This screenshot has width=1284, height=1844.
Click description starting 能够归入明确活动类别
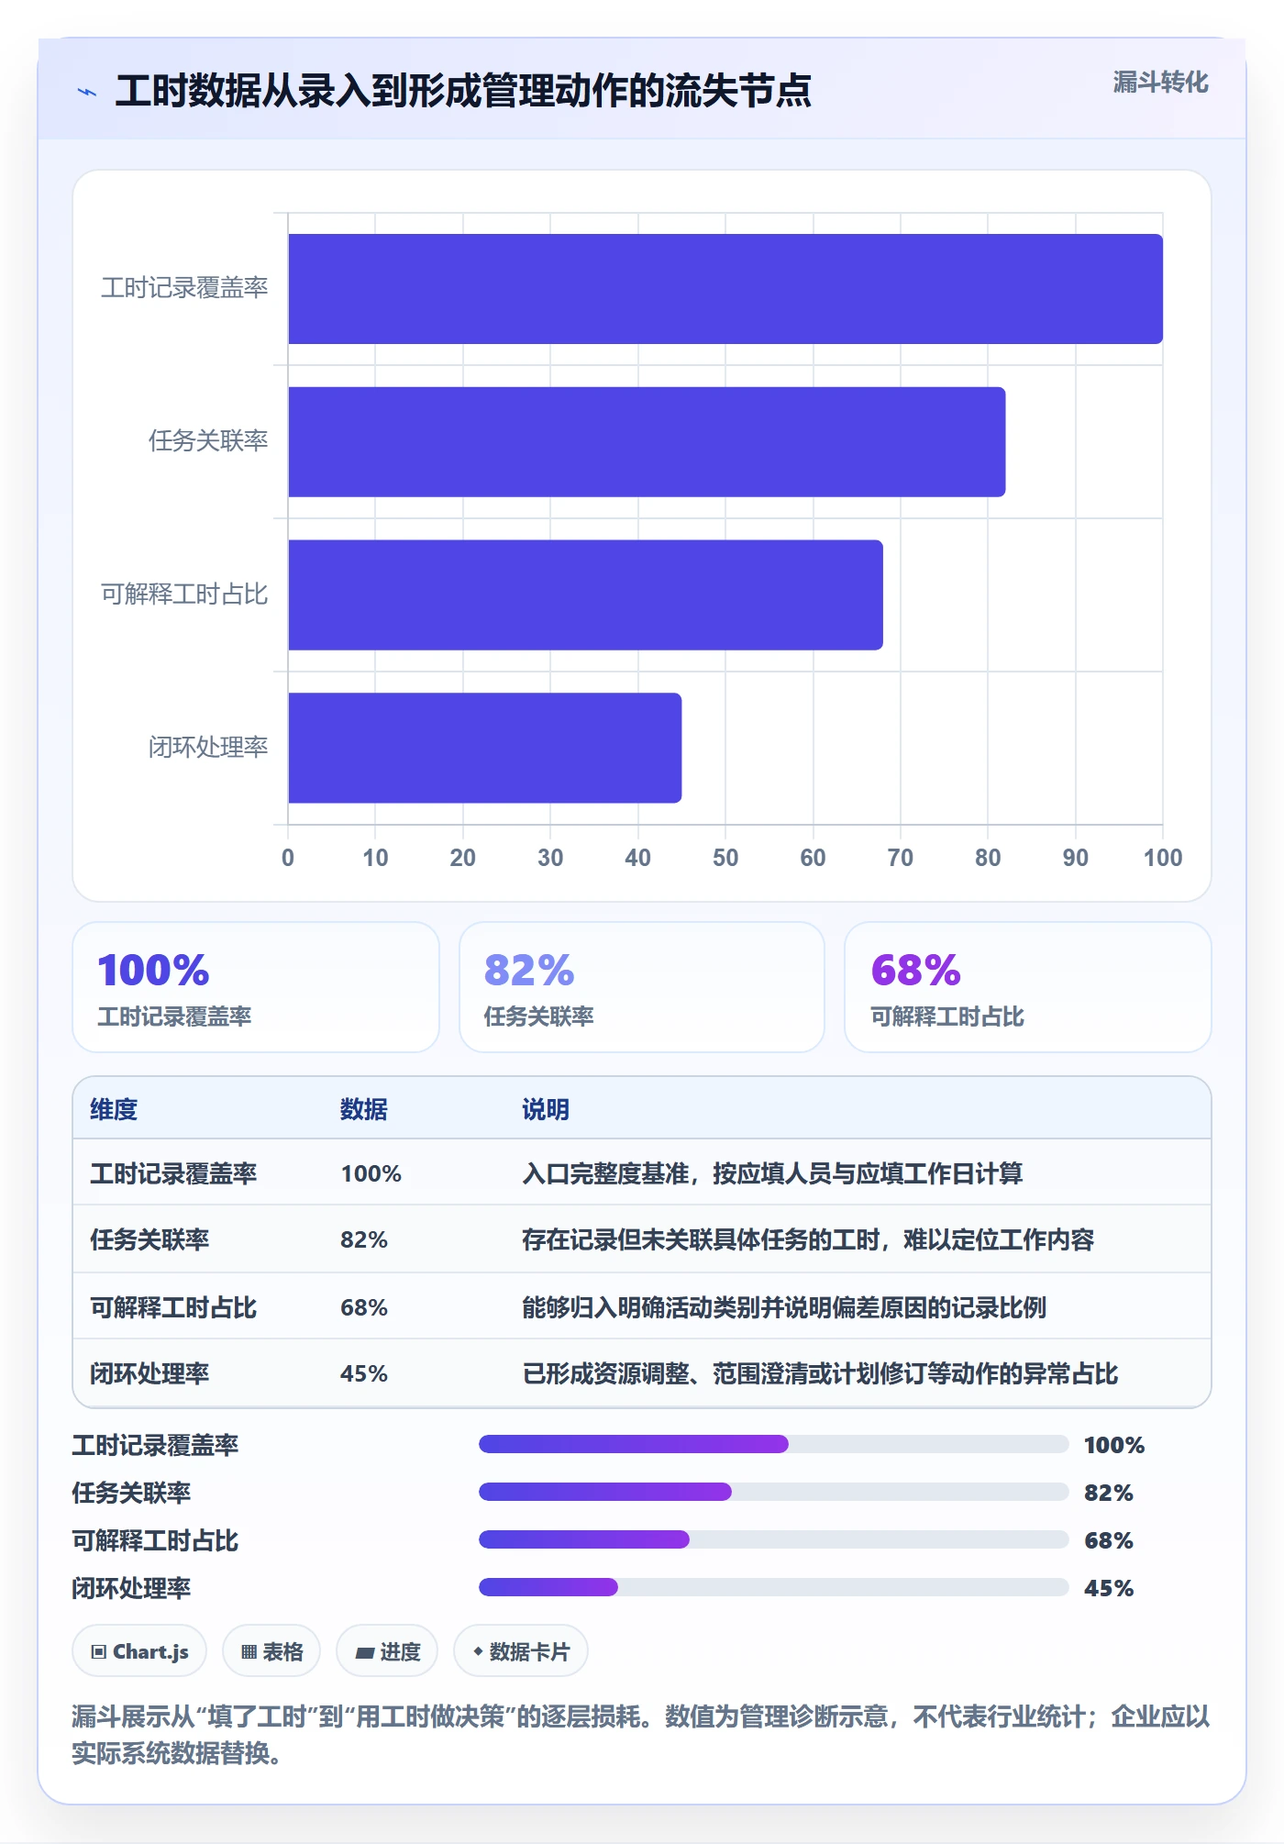pyautogui.click(x=784, y=1307)
